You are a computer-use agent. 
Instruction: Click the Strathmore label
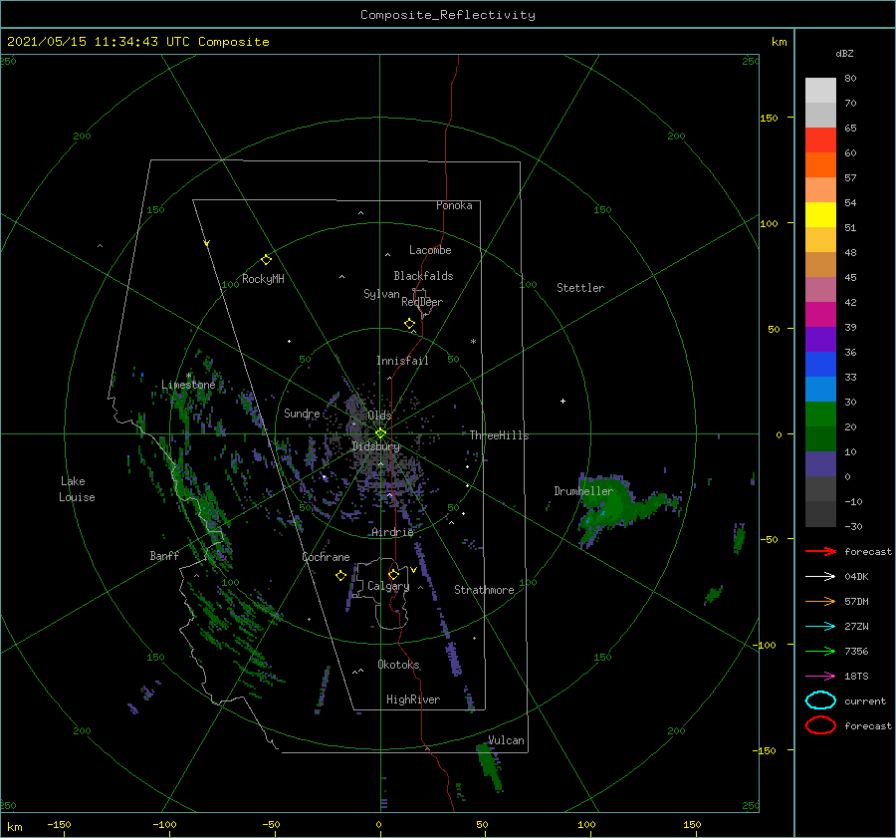tap(484, 590)
